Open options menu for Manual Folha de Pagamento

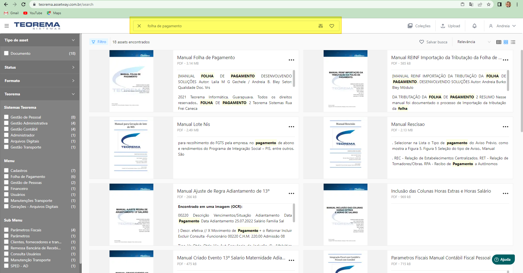[291, 60]
